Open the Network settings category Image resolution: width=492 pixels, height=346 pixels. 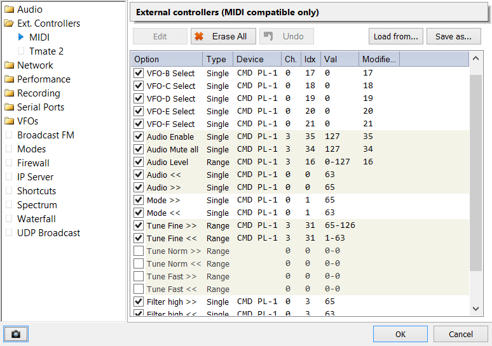point(35,65)
